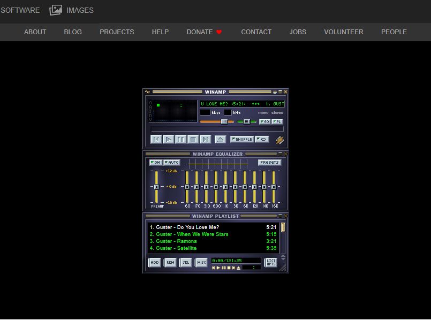Toggle Shuffle mode in Winamp

pos(242,140)
